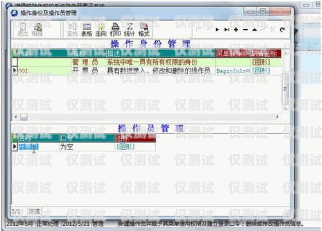Click the 打印 print icon
The height and width of the screenshot is (231, 322).
tap(115, 30)
